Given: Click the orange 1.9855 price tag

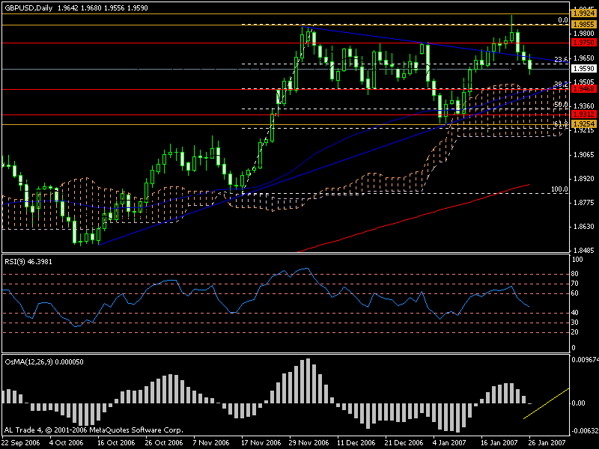Looking at the screenshot, I should pos(583,24).
